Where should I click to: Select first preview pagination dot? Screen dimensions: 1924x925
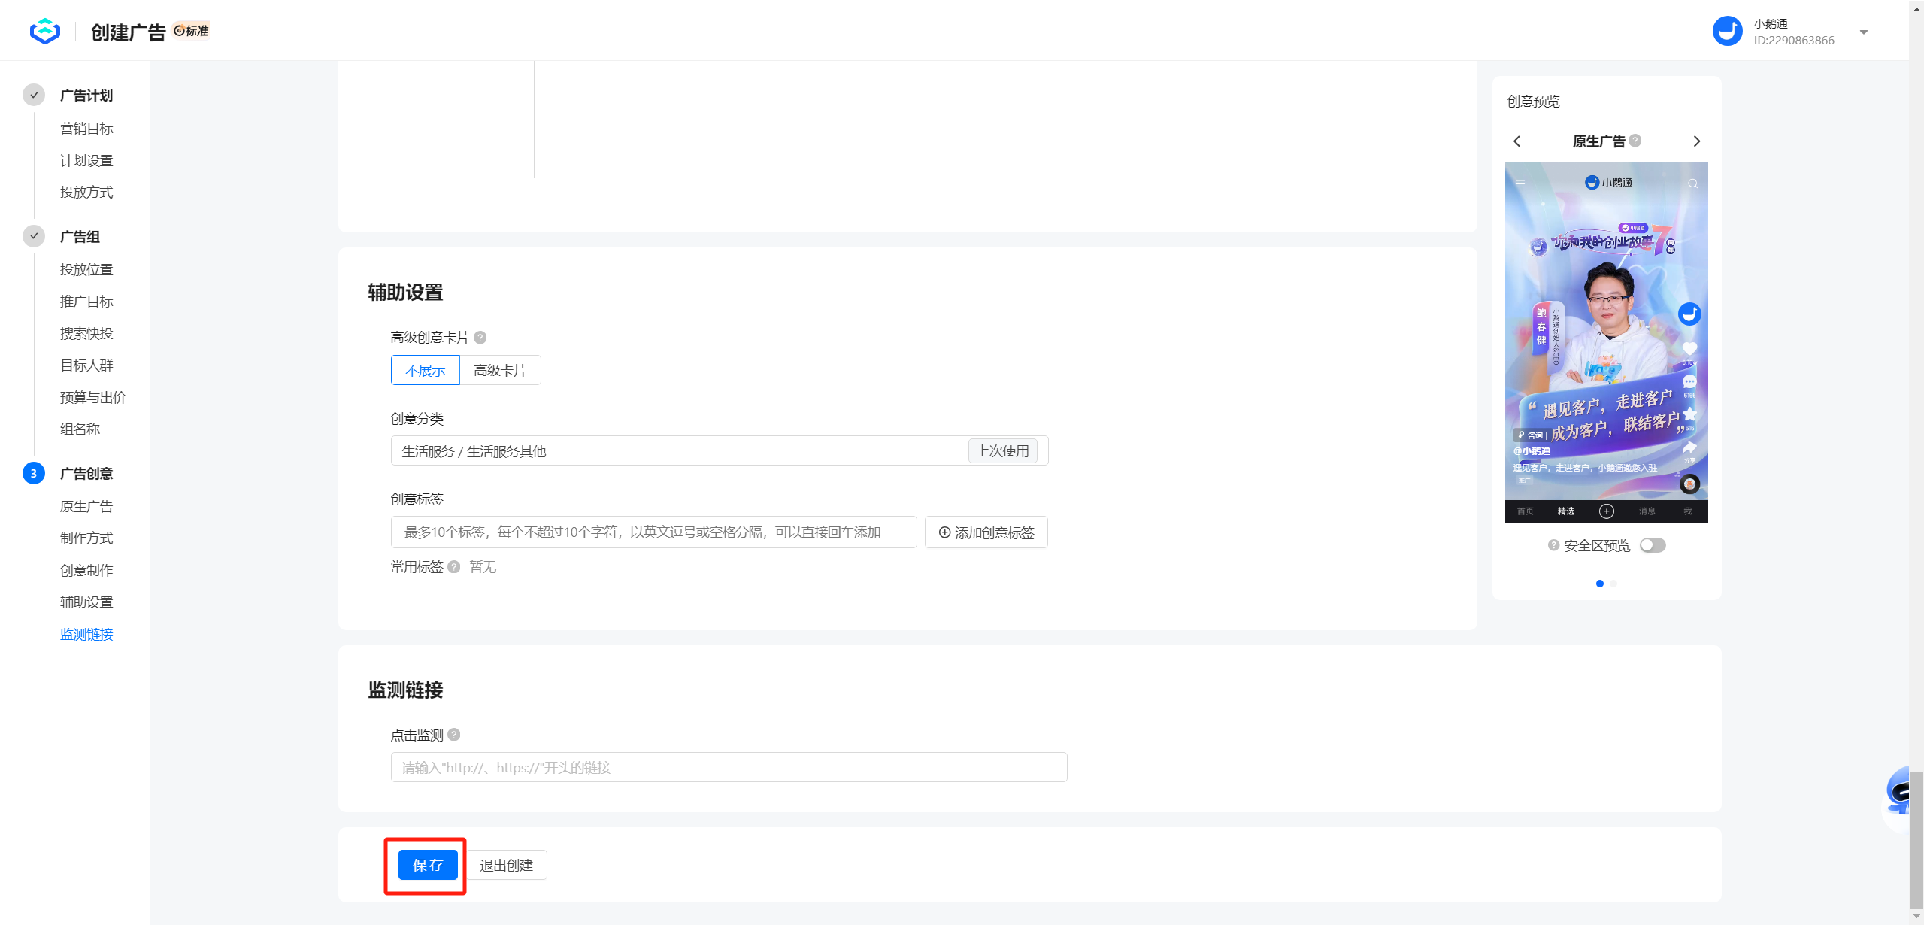pyautogui.click(x=1599, y=584)
